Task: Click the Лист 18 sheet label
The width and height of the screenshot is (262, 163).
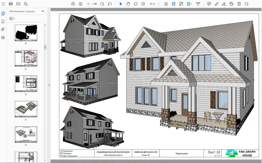Action: coord(214,152)
